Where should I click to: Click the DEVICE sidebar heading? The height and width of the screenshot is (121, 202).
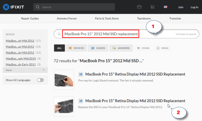(x=10, y=34)
